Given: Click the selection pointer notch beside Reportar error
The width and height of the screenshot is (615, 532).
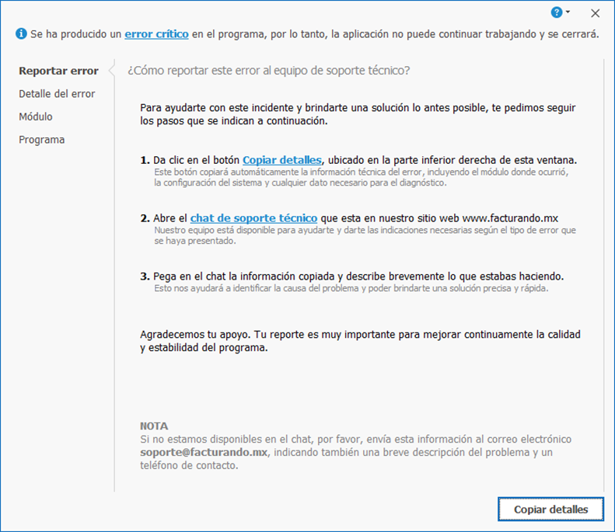Looking at the screenshot, I should point(111,71).
